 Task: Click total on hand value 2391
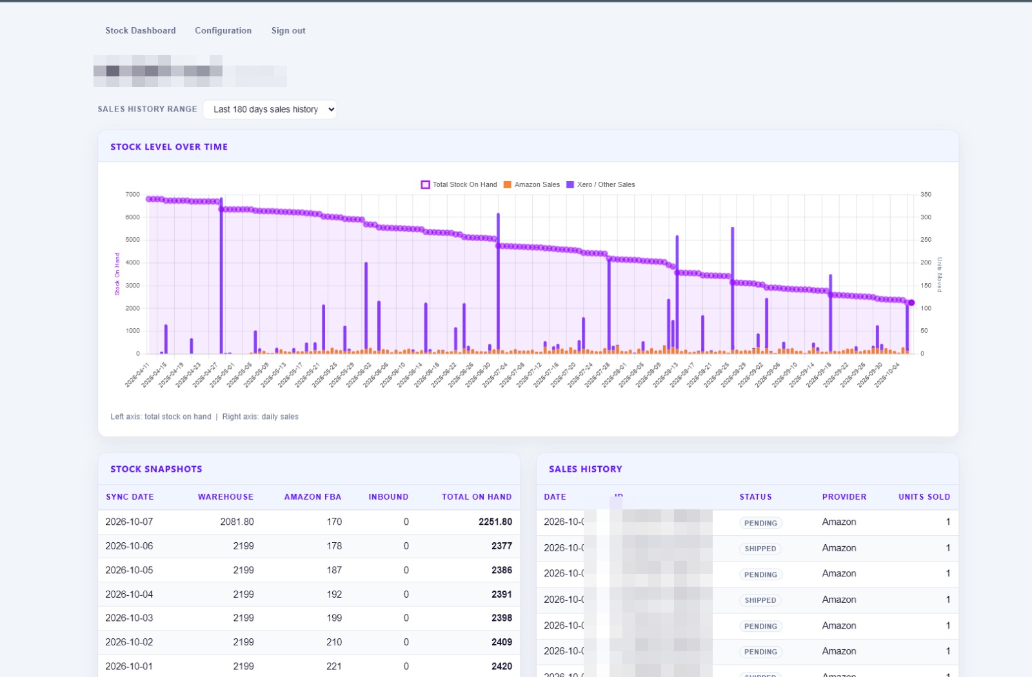click(502, 594)
